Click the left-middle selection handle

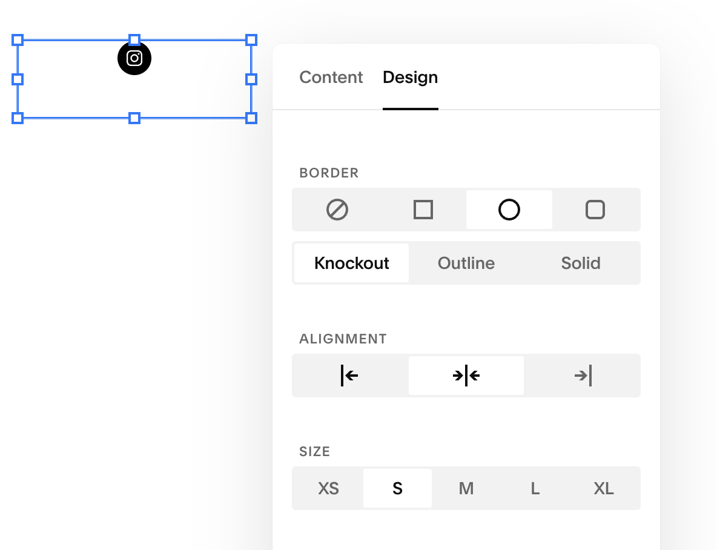18,79
